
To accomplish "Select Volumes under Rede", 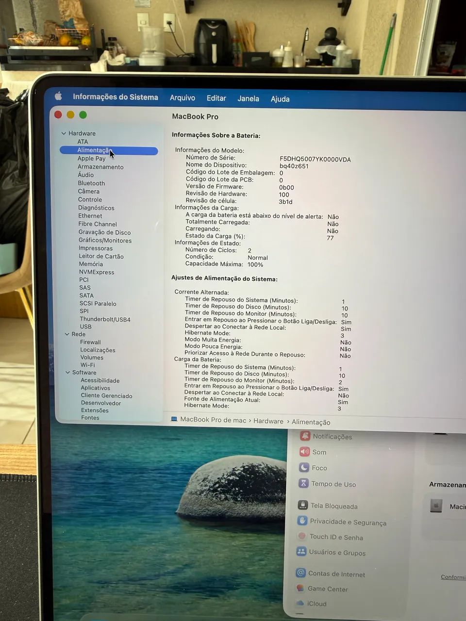I will click(92, 358).
